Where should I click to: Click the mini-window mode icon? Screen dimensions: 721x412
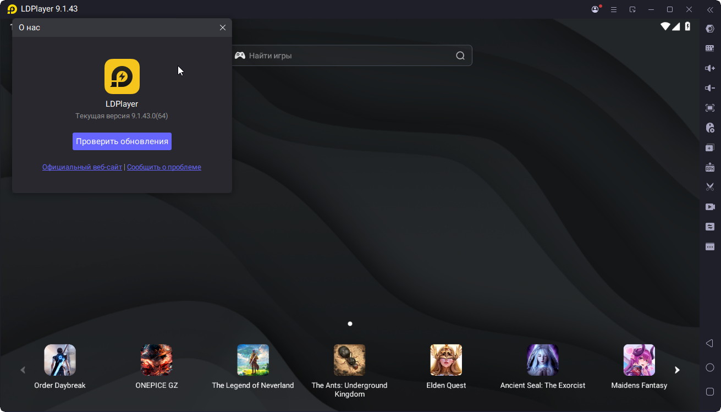(632, 9)
